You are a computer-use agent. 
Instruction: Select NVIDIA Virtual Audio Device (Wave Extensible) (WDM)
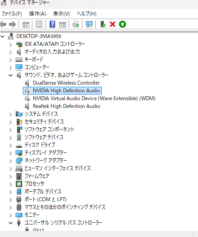94,98
